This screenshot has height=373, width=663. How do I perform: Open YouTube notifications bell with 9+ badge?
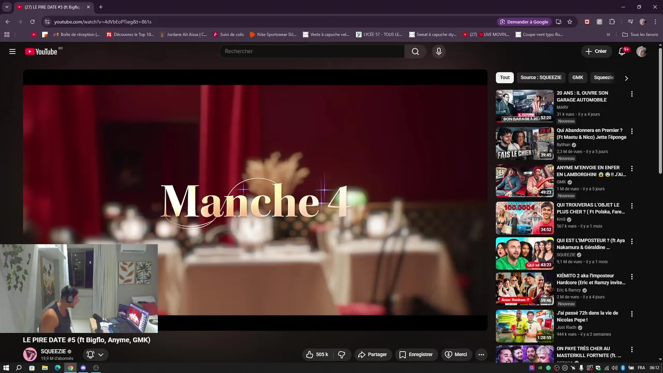pos(623,51)
